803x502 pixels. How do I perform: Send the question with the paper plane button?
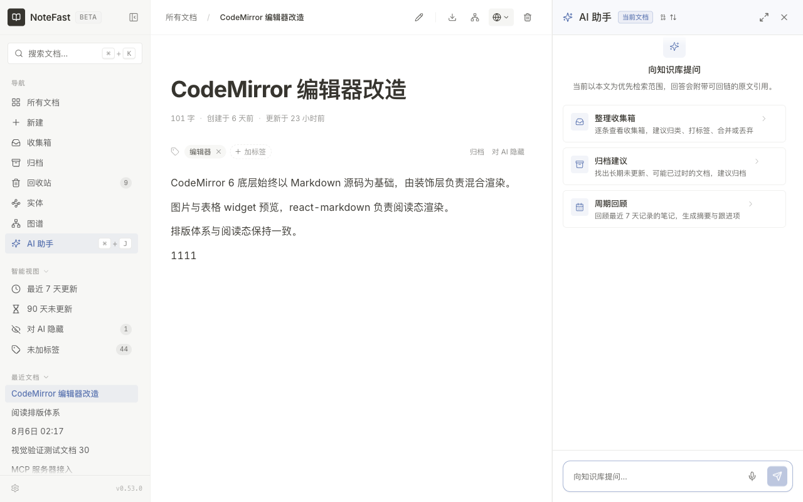[777, 476]
